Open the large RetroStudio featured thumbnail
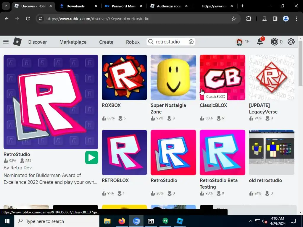 (51, 102)
